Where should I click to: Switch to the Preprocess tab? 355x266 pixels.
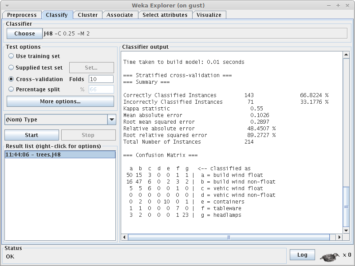(22, 15)
